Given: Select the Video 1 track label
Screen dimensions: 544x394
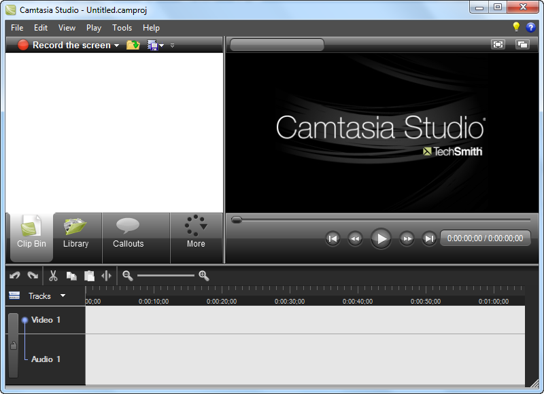Looking at the screenshot, I should 46,320.
